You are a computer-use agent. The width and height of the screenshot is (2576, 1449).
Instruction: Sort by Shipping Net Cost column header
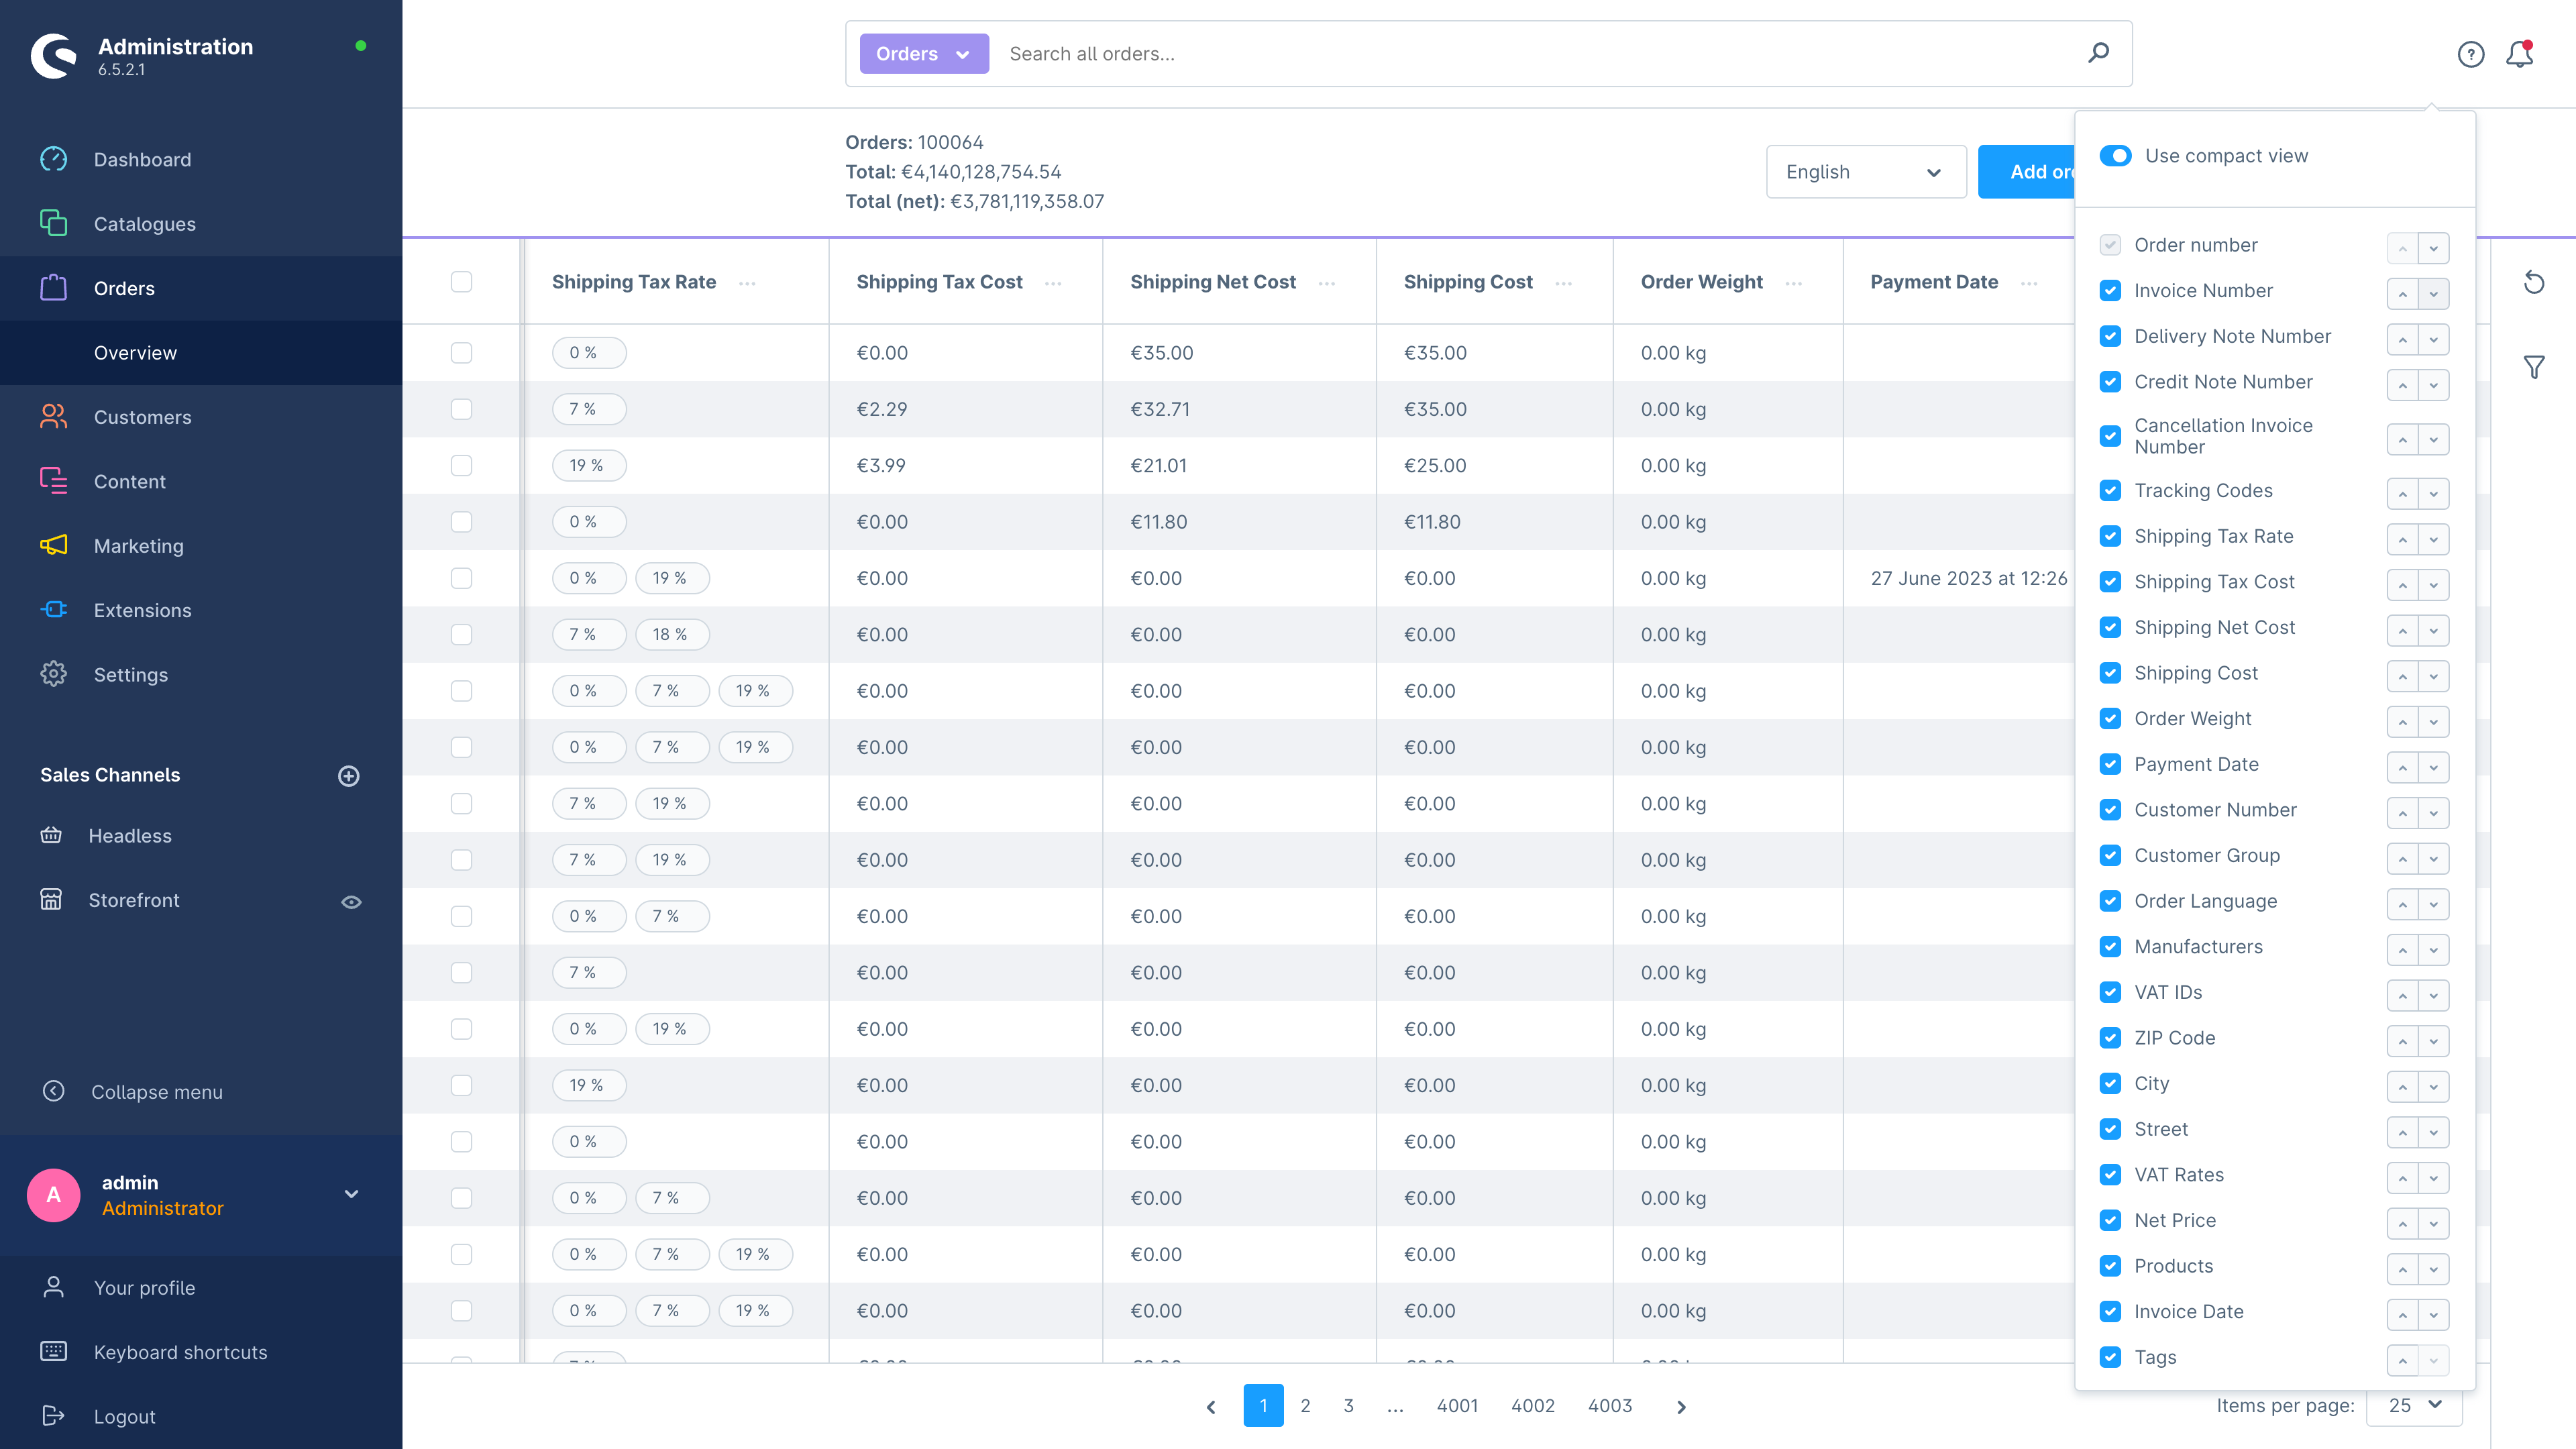click(1213, 282)
